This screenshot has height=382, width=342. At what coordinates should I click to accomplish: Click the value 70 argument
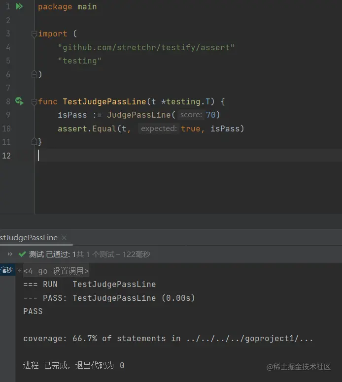coord(210,115)
